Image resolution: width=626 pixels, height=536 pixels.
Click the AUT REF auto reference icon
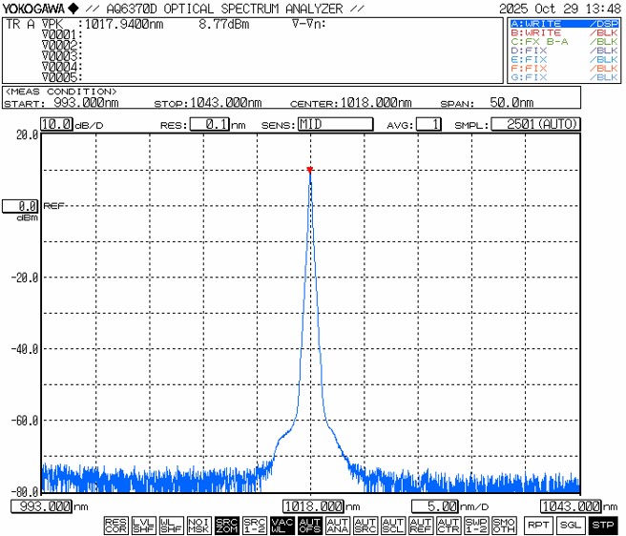[421, 525]
